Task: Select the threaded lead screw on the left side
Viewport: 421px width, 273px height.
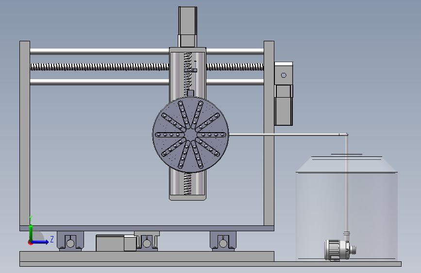Action: tap(100, 67)
